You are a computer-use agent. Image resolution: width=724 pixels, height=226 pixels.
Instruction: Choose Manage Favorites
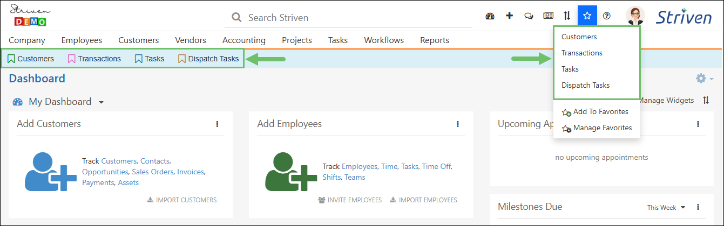pyautogui.click(x=597, y=128)
